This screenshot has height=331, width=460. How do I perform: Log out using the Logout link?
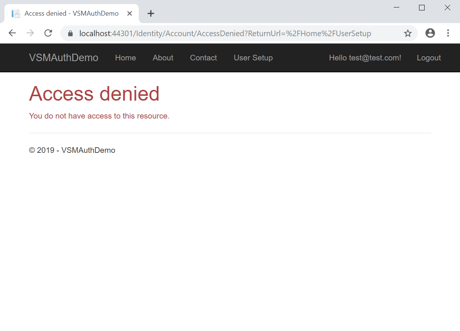click(x=429, y=58)
